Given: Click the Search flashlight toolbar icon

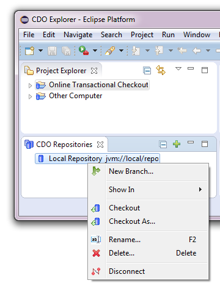Looking at the screenshot, I should pyautogui.click(x=110, y=51).
